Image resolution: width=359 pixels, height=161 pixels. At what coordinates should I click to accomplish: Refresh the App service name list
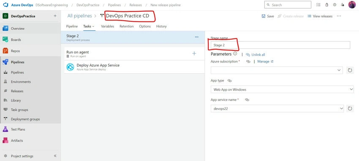pyautogui.click(x=350, y=109)
